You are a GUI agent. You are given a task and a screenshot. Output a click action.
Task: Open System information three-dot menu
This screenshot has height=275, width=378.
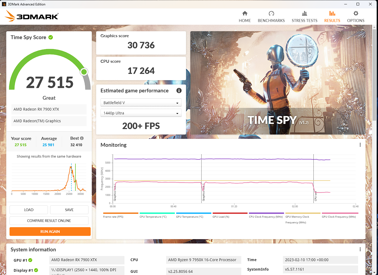pos(360,249)
